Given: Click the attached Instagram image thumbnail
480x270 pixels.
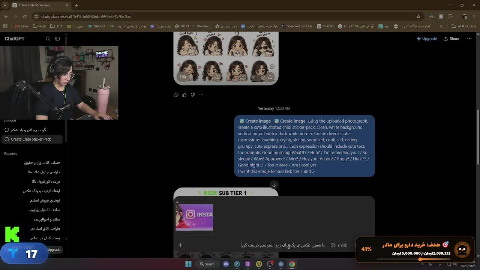Looking at the screenshot, I should click(x=194, y=217).
